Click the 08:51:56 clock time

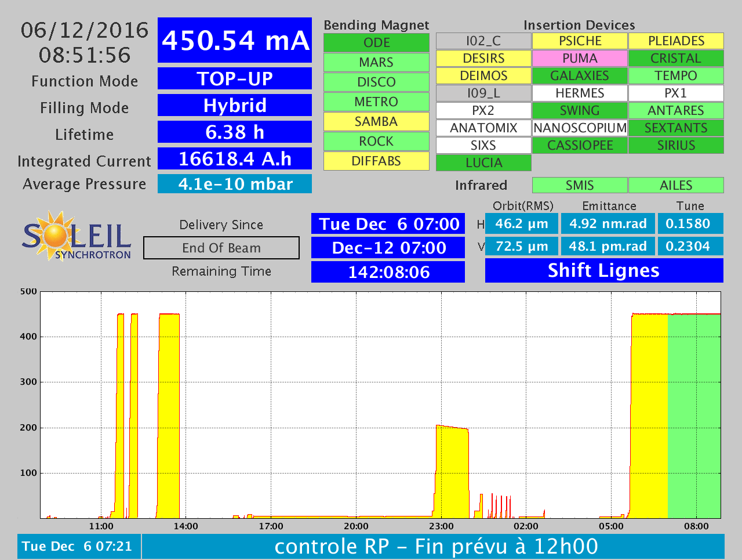(x=85, y=55)
